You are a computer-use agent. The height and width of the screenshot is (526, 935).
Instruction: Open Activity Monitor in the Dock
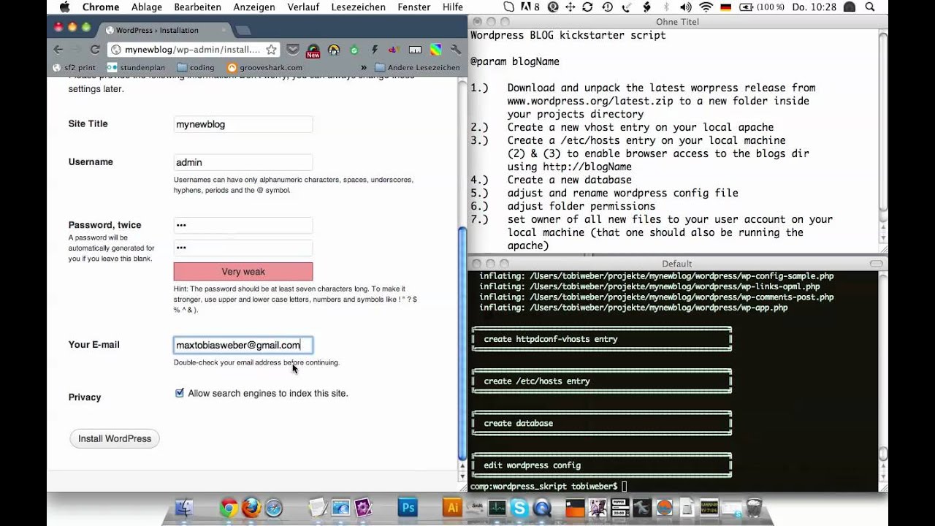click(x=497, y=508)
